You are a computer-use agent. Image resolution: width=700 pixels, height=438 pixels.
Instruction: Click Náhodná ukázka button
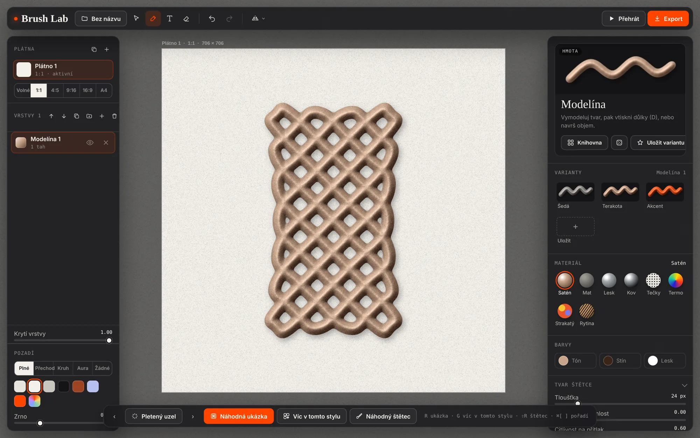tap(239, 416)
